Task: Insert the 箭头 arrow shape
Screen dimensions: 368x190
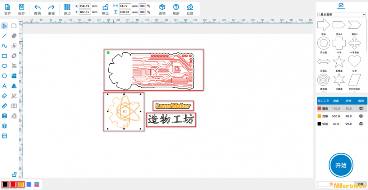Action: click(323, 25)
